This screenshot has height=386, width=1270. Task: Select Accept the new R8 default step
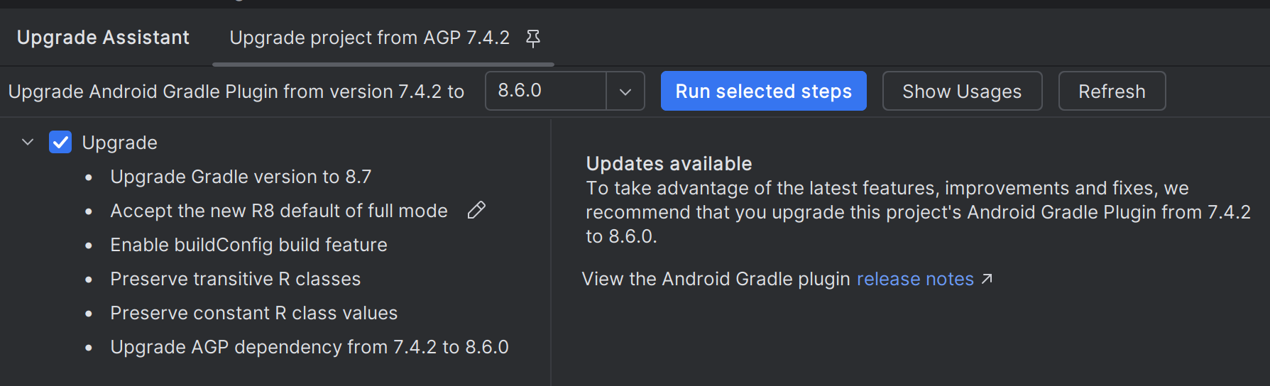click(x=278, y=211)
